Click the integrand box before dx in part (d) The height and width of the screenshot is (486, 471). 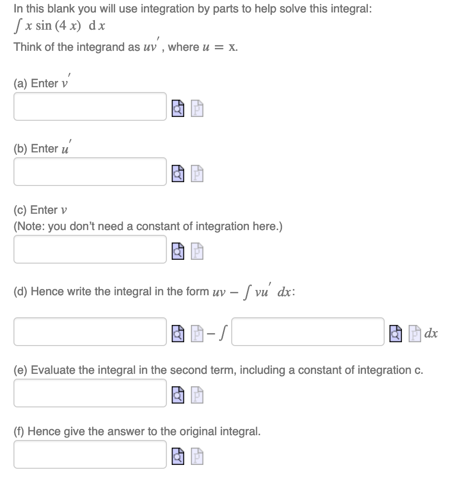click(307, 332)
